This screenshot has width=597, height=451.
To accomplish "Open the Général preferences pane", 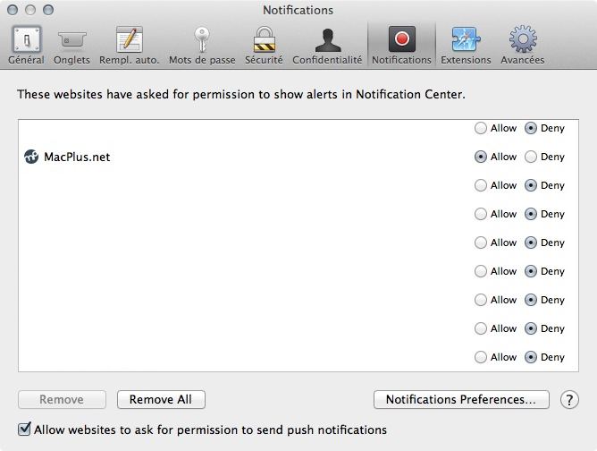I will click(x=26, y=45).
